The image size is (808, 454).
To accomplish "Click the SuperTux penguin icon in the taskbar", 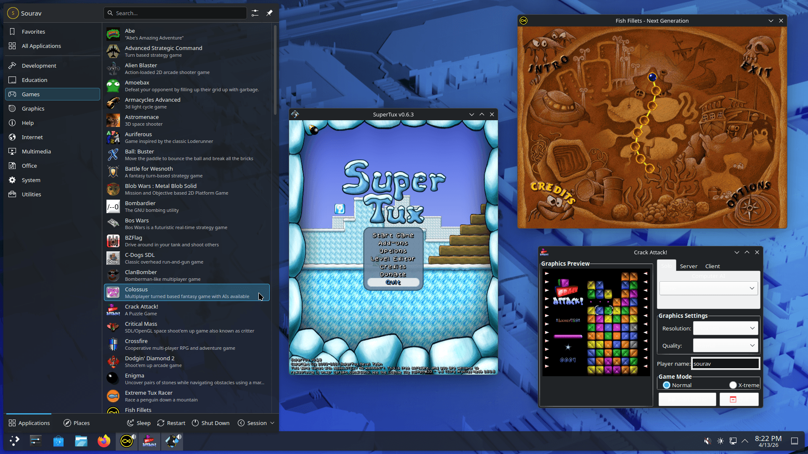I will (x=172, y=441).
